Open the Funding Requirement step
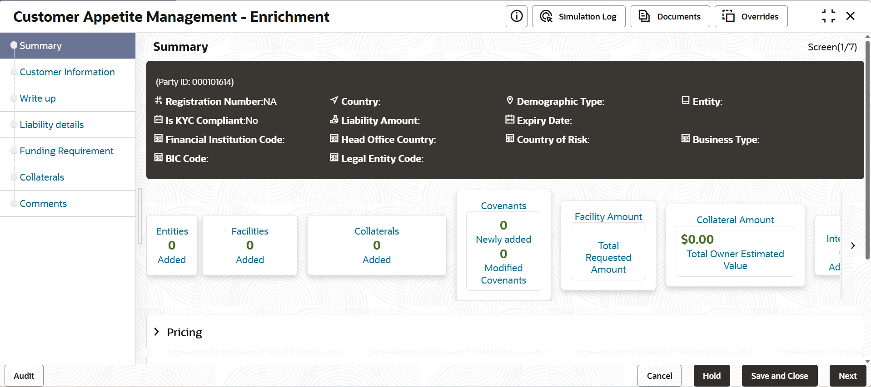The height and width of the screenshot is (387, 871). [68, 151]
